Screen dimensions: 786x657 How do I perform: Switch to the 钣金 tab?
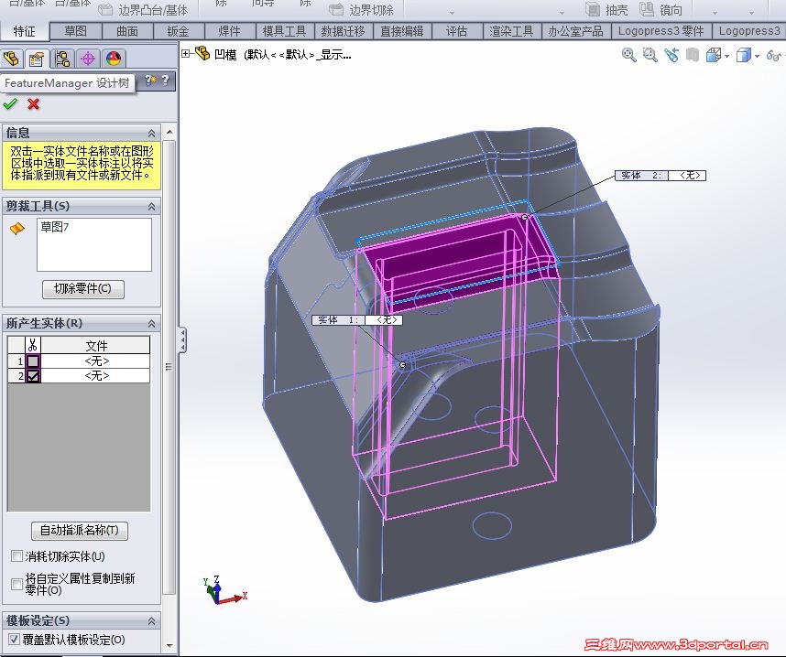178,31
